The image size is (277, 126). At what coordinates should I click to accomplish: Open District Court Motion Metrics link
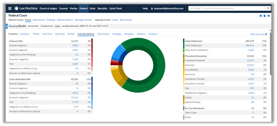[x=65, y=20]
